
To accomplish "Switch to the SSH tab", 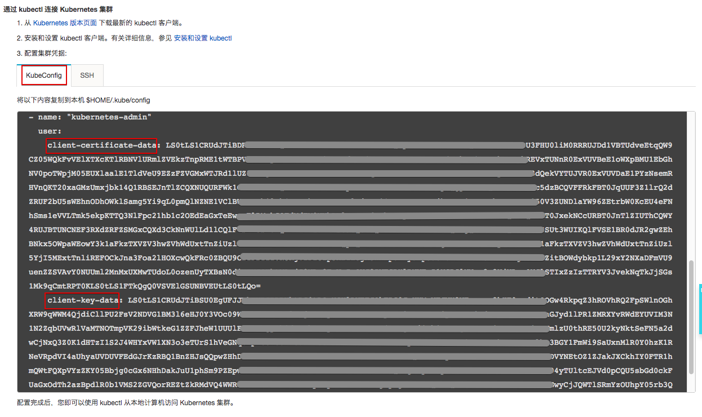I will (x=87, y=76).
